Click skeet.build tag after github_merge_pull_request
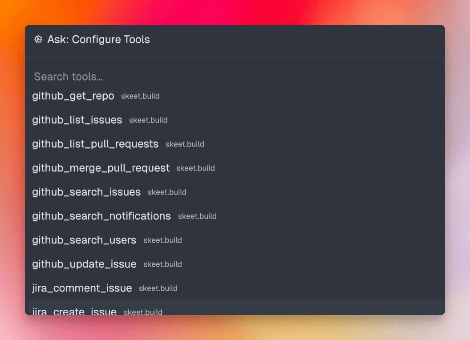The image size is (470, 340). (195, 168)
